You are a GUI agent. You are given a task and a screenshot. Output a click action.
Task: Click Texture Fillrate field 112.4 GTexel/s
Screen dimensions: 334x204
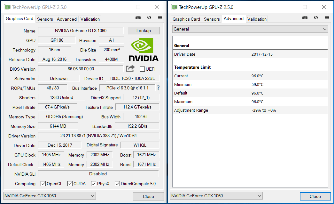point(137,107)
